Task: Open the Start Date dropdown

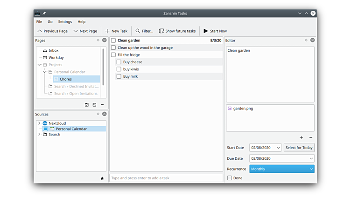Action: tap(278, 148)
